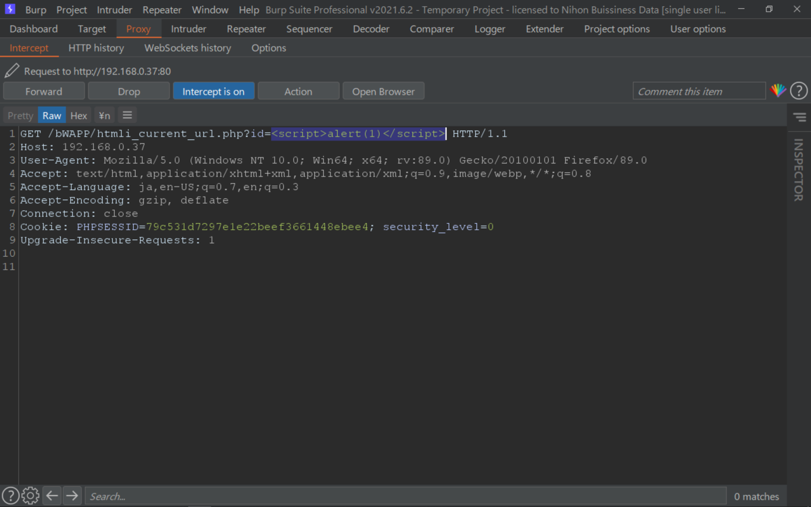
Task: Click the Comment this item field
Action: coord(699,91)
